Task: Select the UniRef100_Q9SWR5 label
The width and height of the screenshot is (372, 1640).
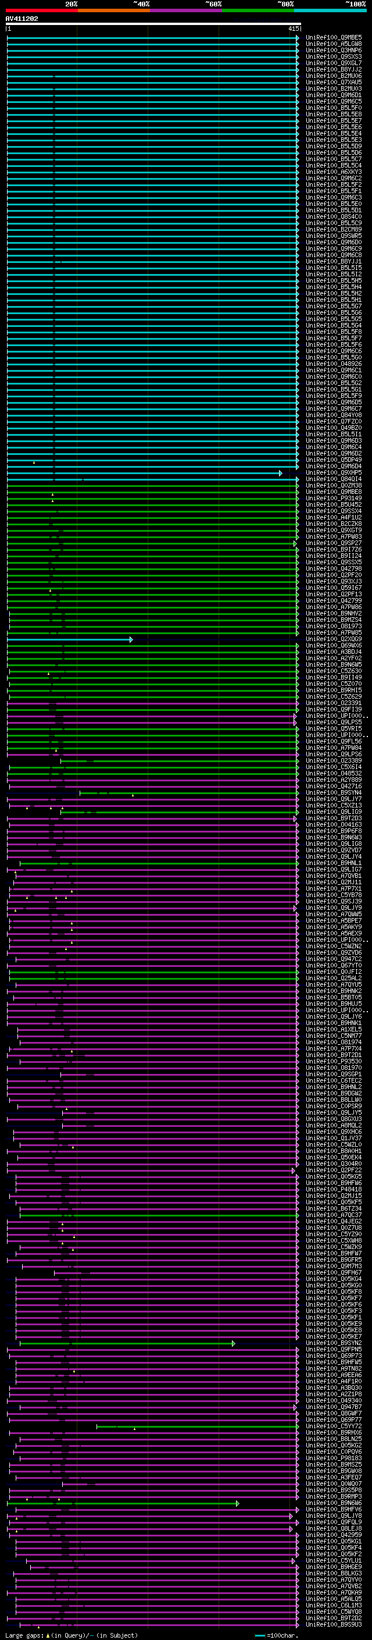Action: pos(334,236)
